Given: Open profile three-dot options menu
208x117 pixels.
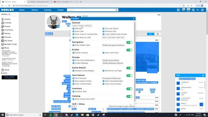Looking at the screenshot, I should [x=159, y=15].
